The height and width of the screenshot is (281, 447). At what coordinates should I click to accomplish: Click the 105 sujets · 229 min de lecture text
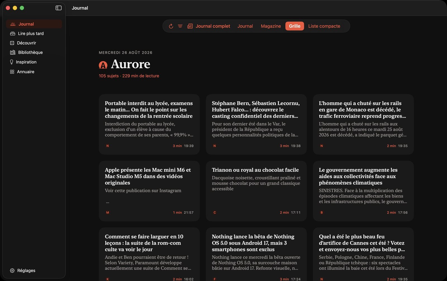coord(129,76)
